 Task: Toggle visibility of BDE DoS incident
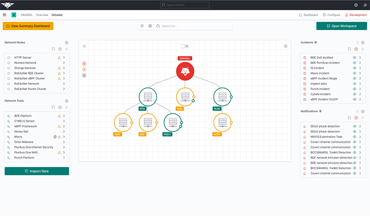354,57
